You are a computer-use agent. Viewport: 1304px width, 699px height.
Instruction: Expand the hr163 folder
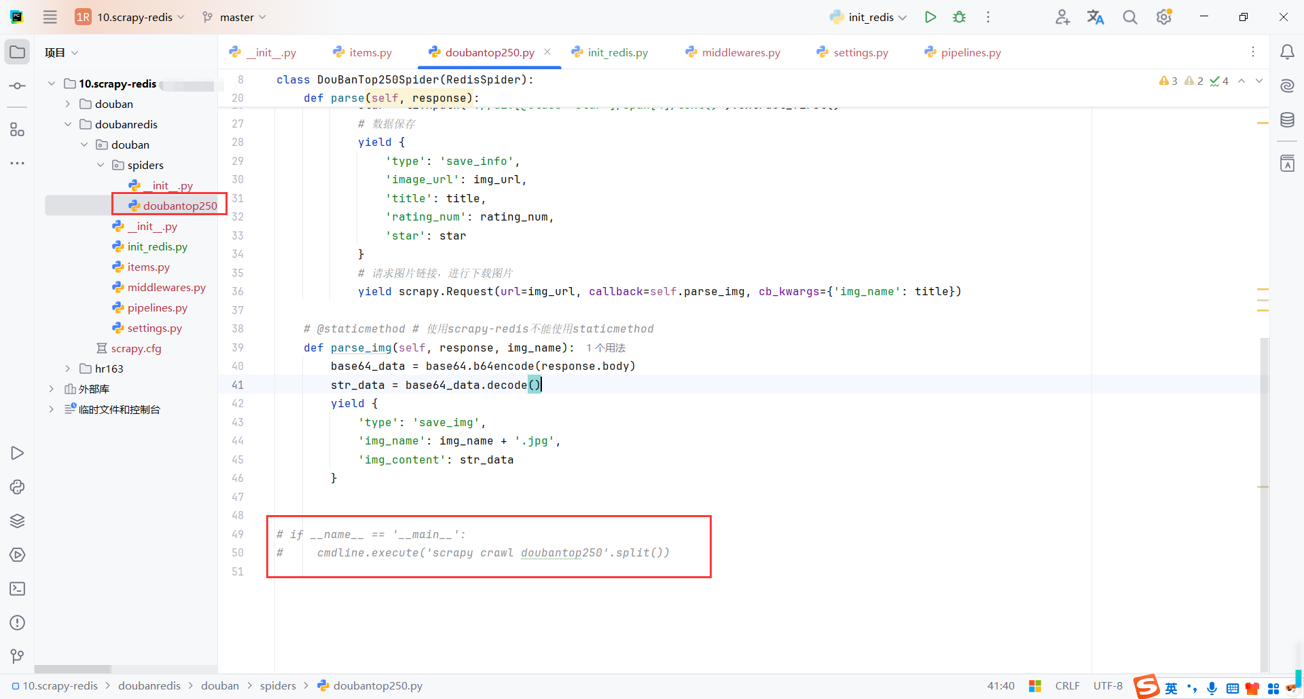(x=68, y=369)
